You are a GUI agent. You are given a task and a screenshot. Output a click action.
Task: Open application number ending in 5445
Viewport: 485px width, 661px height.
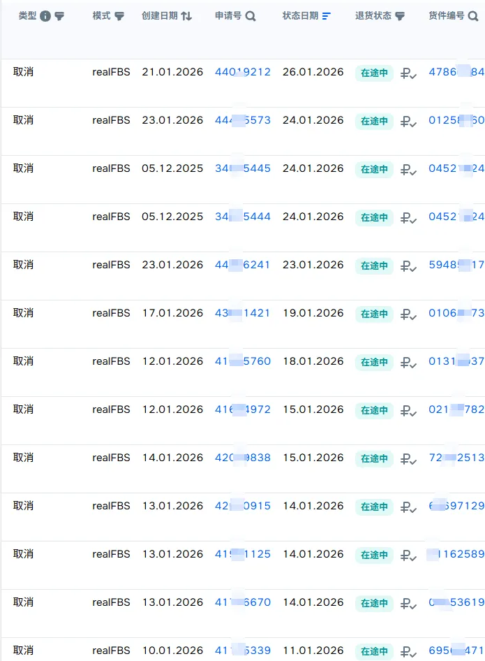point(243,168)
